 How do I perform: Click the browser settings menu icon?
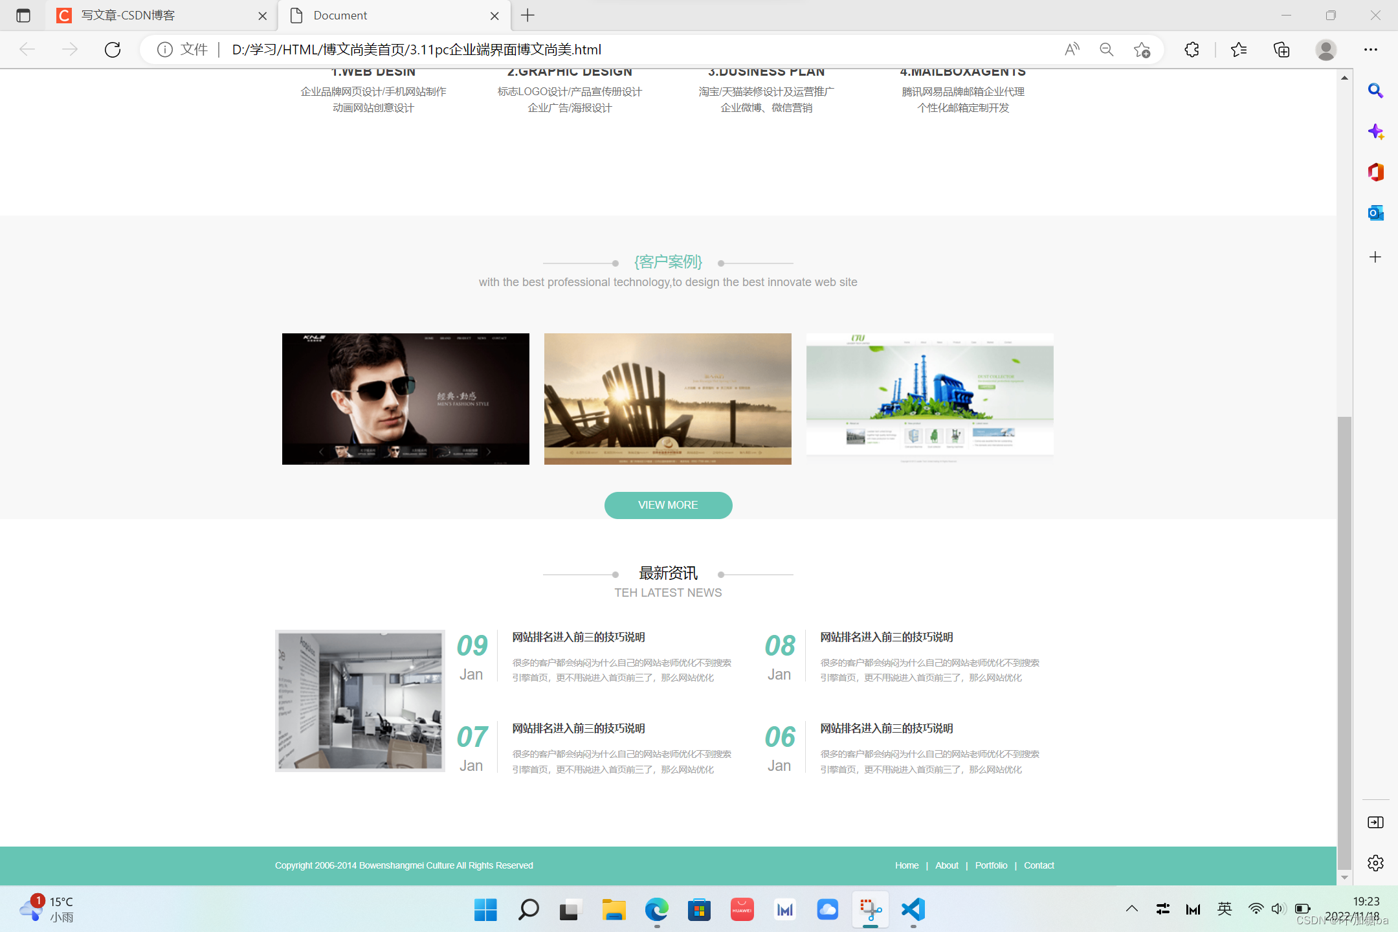(x=1371, y=49)
